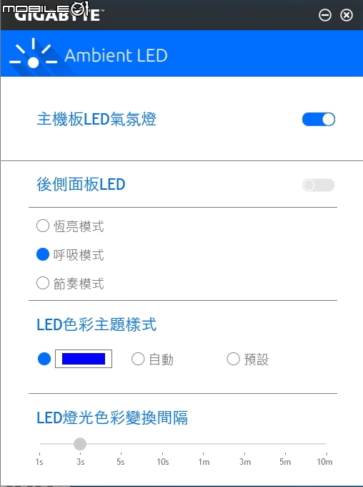Select the custom color radio button
This screenshot has width=363, height=487.
click(x=44, y=359)
